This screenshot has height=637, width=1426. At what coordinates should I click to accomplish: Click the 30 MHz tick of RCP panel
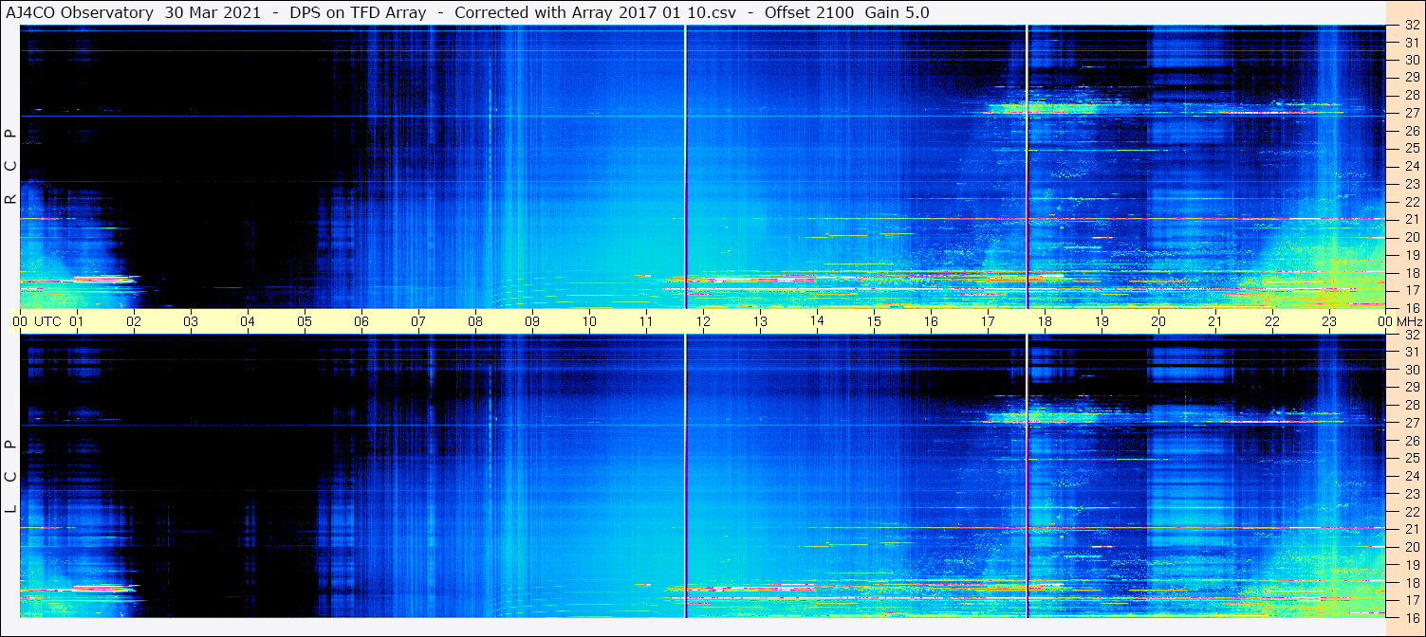(1411, 60)
